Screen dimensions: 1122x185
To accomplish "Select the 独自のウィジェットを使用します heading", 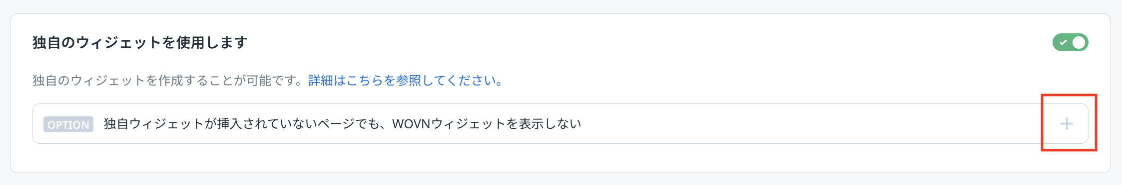I will (x=140, y=43).
